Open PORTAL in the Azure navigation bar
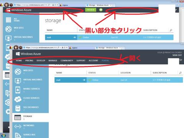The height and width of the screenshot is (138, 184). [105, 61]
